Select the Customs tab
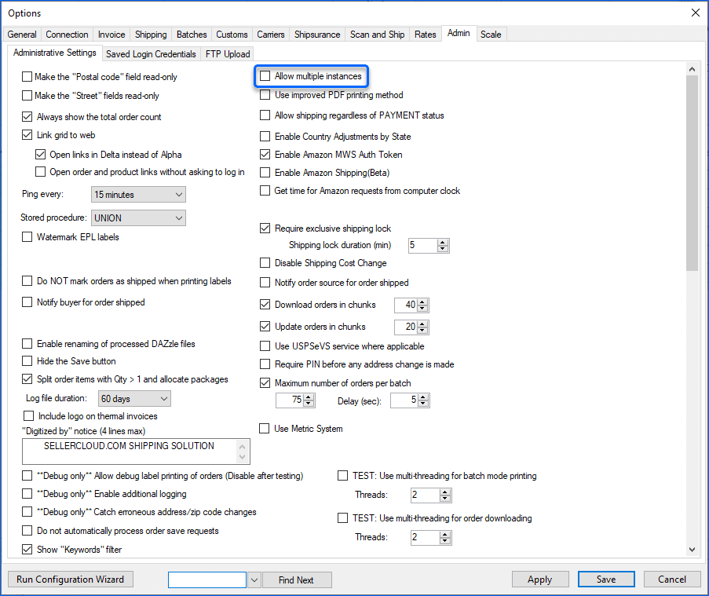Viewport: 709px width, 596px height. pyautogui.click(x=231, y=34)
